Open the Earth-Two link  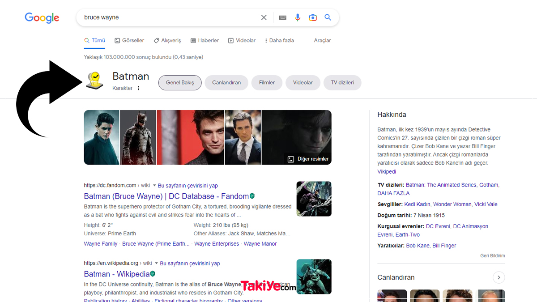click(408, 235)
